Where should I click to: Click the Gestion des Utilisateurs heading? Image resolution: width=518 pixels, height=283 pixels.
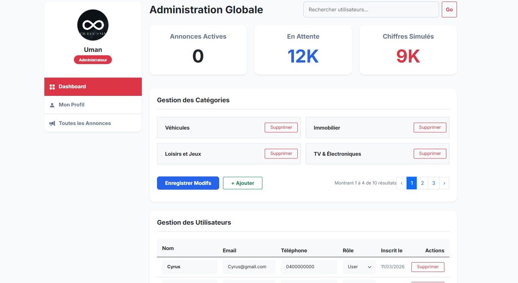click(x=194, y=223)
